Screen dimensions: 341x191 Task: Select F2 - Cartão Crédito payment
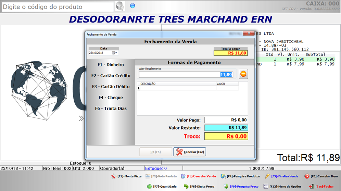click(111, 76)
